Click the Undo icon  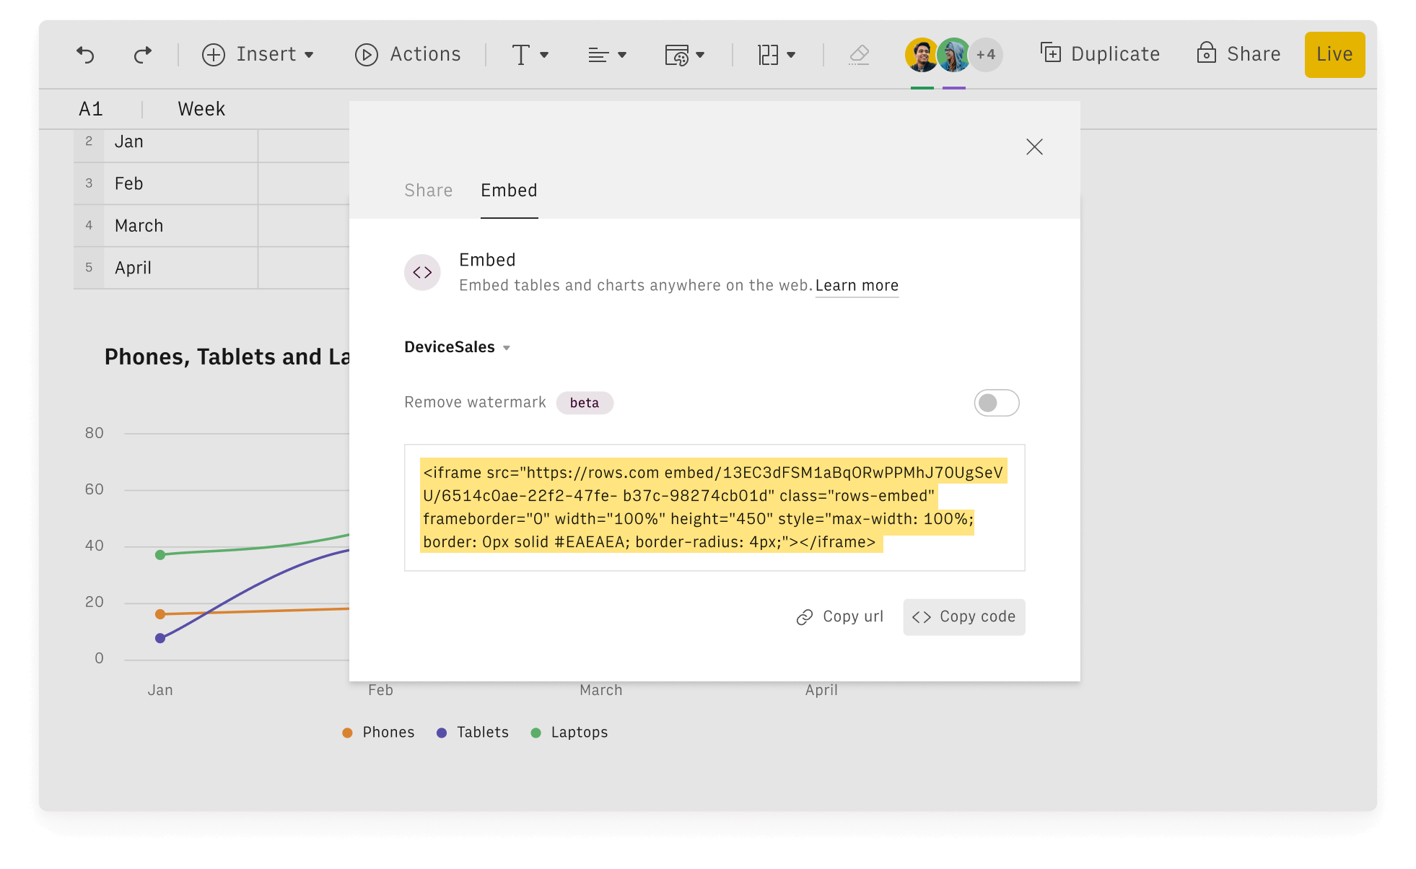[85, 54]
